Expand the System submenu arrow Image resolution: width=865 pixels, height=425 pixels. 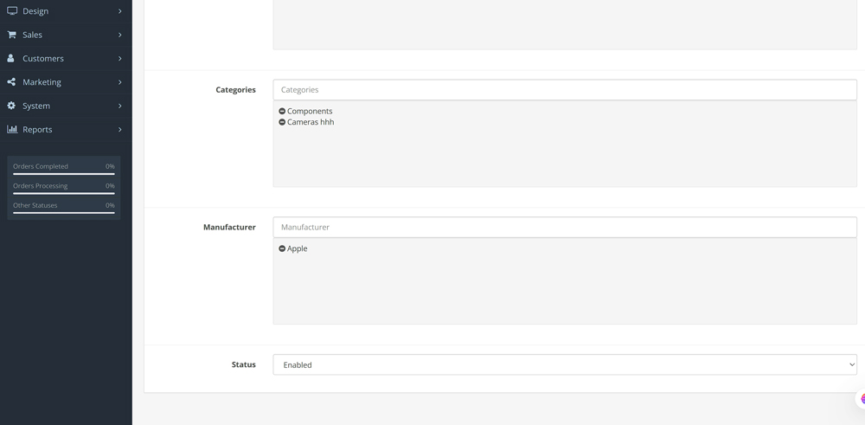click(x=119, y=106)
